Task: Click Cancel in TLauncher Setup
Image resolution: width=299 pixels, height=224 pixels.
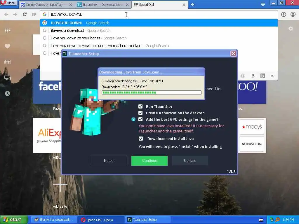Action: 190,161
